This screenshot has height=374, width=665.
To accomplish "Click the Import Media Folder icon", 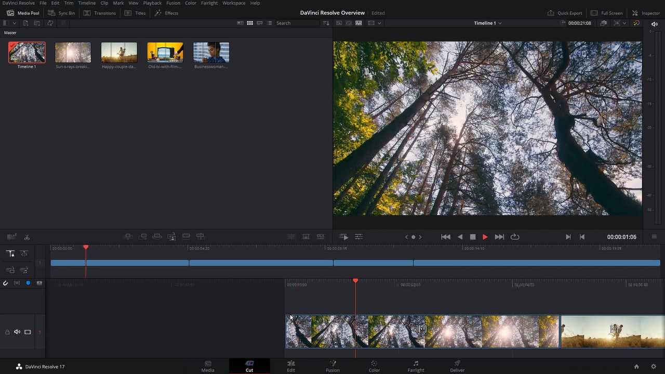I will 37,23.
